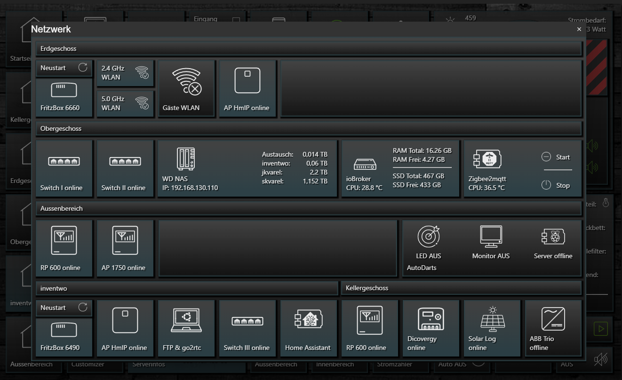Enable the Gäste WLAN
Screen dimensions: 622x380
point(186,88)
